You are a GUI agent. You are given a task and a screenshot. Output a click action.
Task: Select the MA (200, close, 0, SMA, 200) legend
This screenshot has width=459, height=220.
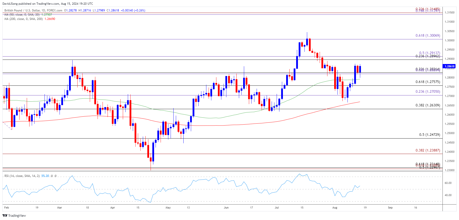pos(24,19)
